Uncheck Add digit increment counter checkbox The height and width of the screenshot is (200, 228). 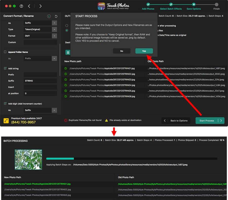click(5, 103)
